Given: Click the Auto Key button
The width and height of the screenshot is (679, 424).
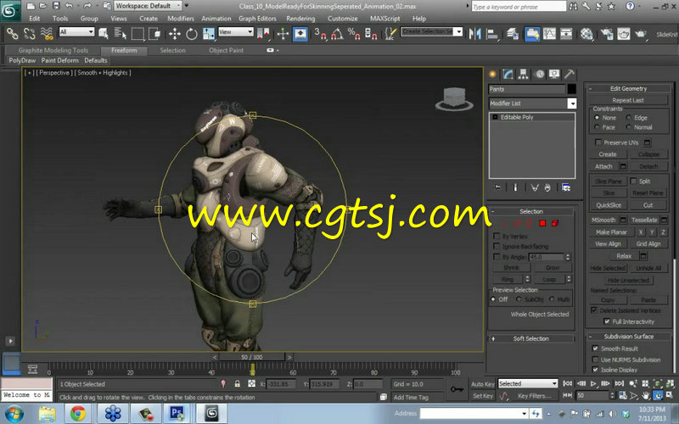Looking at the screenshot, I should tap(482, 384).
